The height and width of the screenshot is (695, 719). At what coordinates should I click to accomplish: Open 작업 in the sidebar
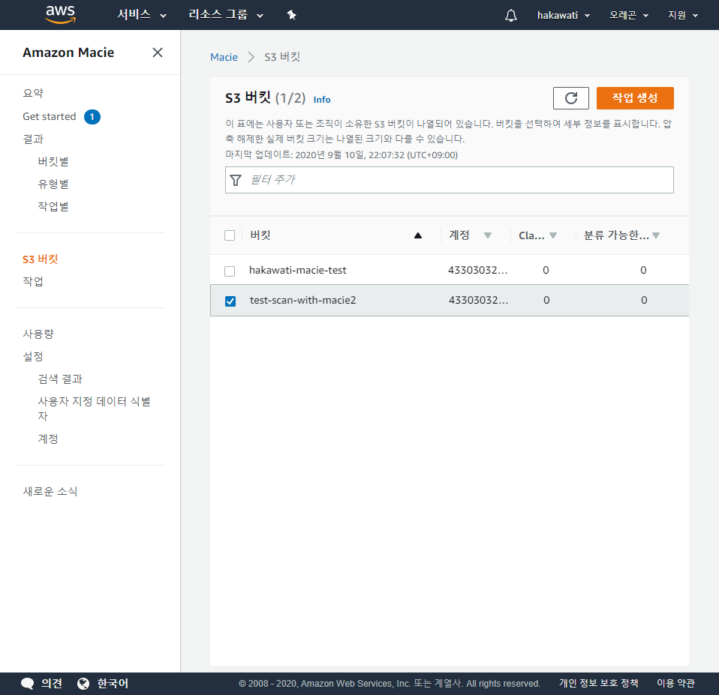click(33, 281)
